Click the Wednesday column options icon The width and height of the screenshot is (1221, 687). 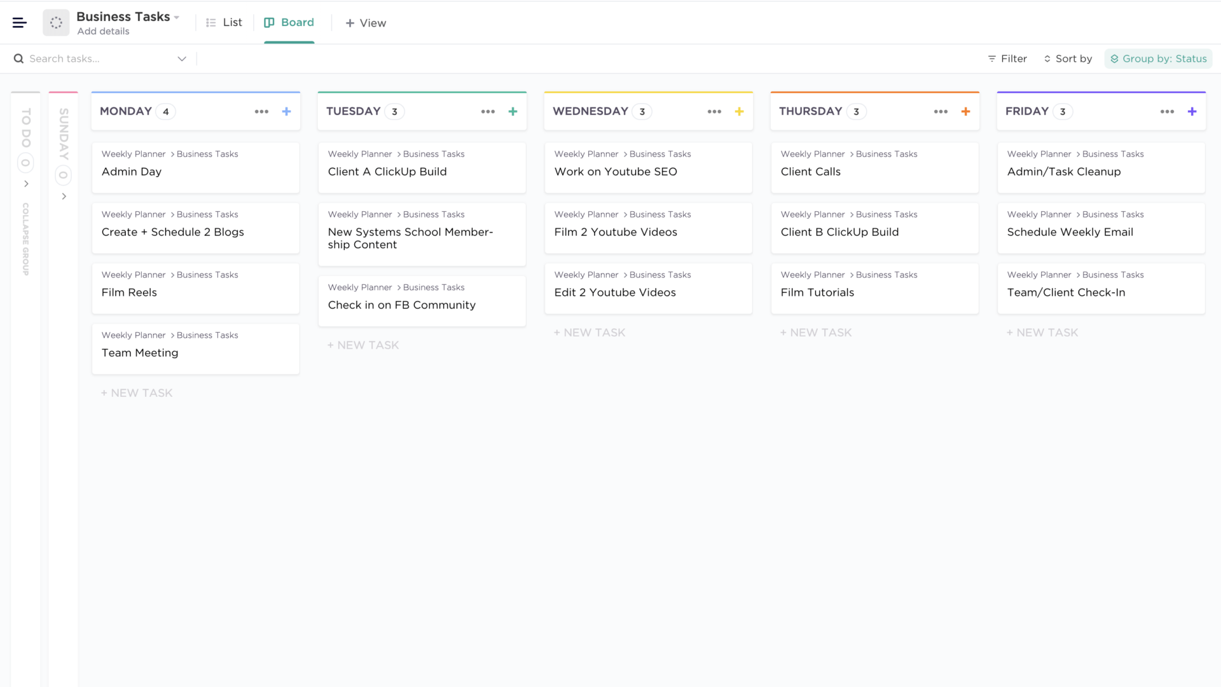click(x=715, y=111)
